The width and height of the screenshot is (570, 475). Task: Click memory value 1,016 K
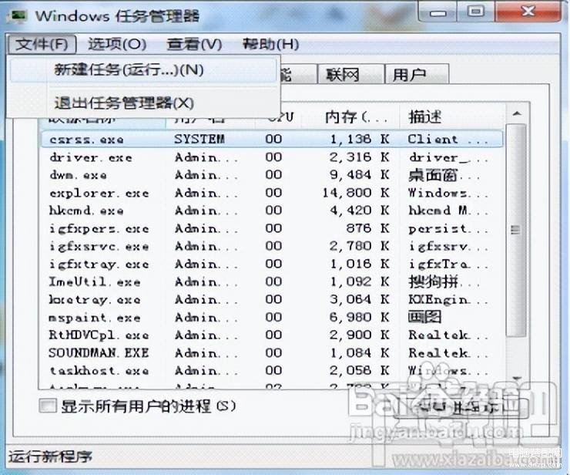pos(359,264)
